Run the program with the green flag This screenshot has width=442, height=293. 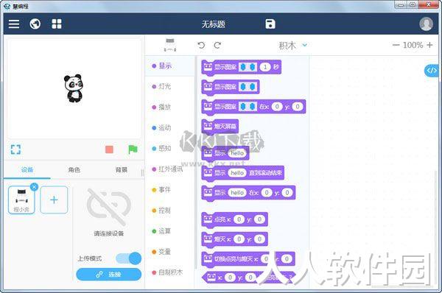click(133, 149)
